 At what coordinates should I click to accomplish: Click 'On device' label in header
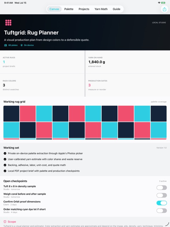tap(29, 45)
